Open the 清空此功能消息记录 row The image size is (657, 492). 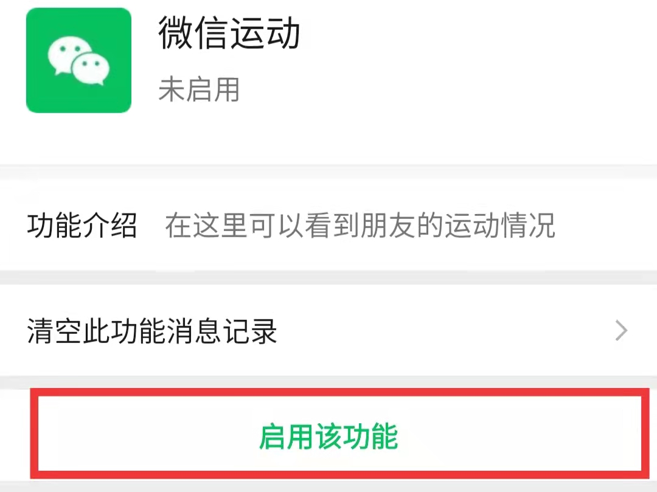[328, 330]
